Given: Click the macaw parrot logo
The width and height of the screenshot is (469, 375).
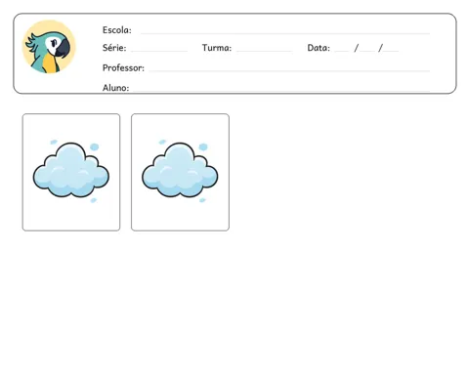Looking at the screenshot, I should [49, 47].
